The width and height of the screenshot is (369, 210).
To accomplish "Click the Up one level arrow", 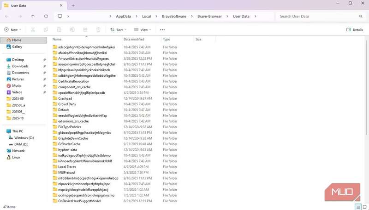I will (33, 16).
